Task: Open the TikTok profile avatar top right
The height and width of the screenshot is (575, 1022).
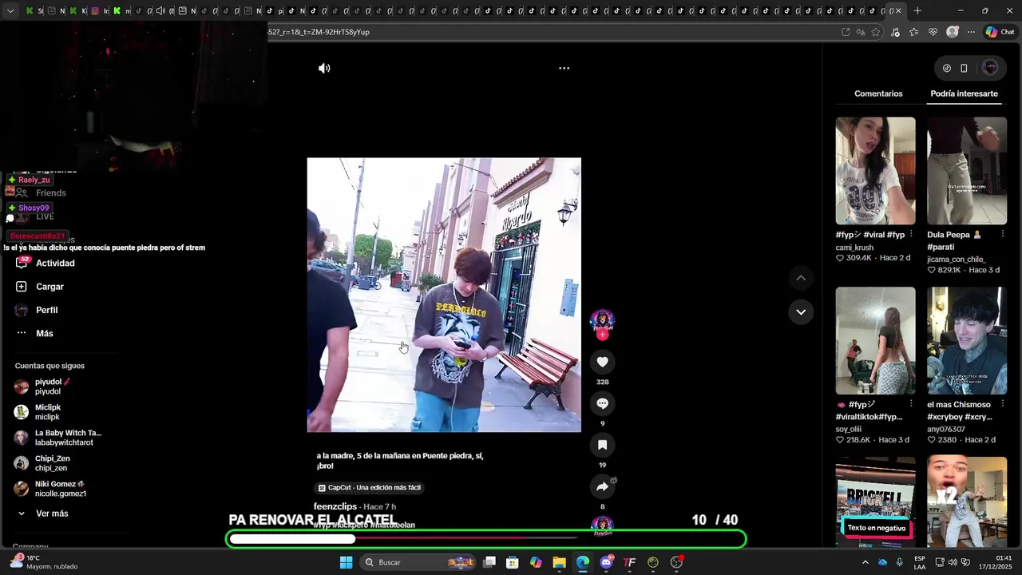Action: (x=990, y=68)
